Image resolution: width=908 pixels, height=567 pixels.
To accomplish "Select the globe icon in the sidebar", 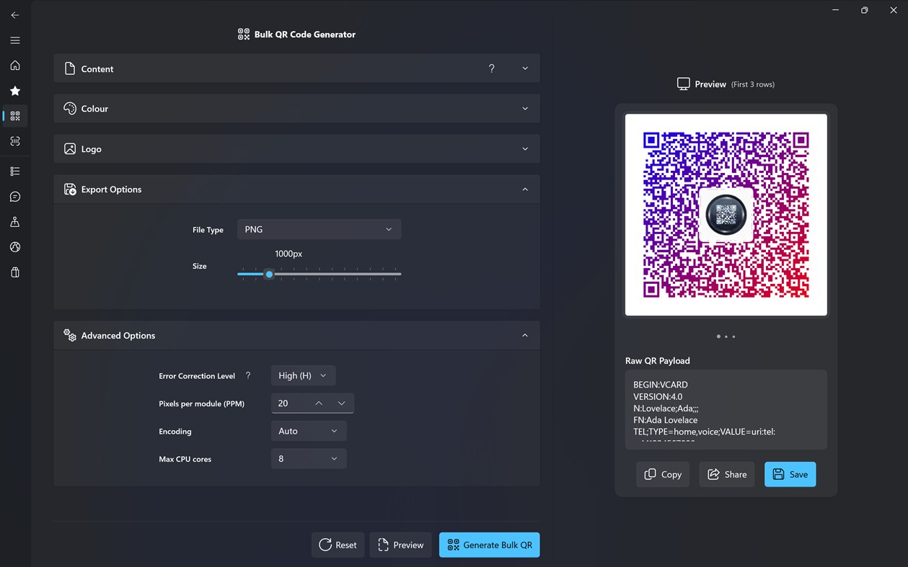I will click(x=14, y=247).
